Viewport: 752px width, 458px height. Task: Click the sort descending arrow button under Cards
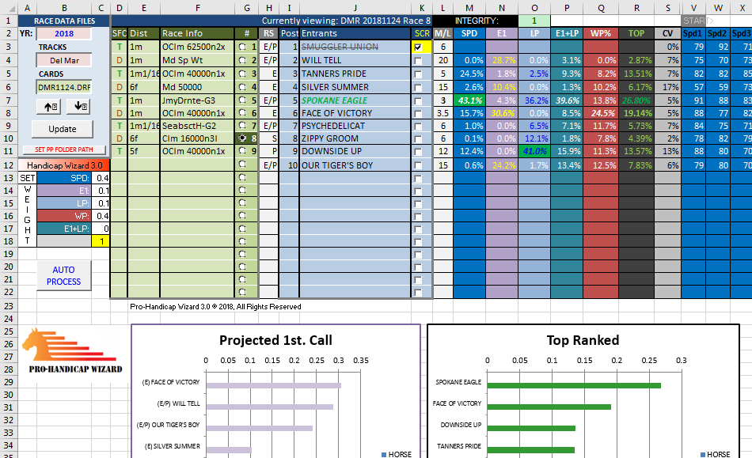point(79,107)
